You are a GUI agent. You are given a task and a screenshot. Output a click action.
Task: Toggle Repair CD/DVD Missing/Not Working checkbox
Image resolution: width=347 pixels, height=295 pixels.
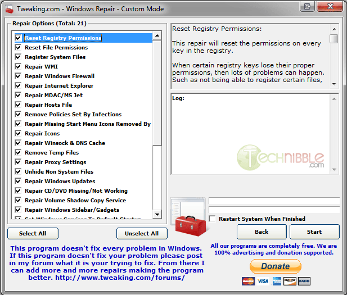coord(18,190)
